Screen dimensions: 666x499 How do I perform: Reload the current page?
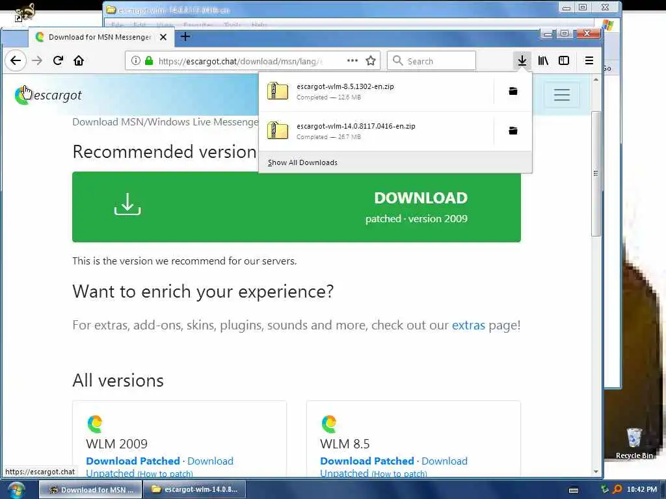pos(58,60)
